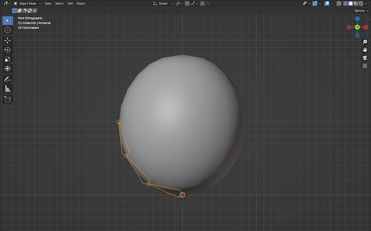The height and width of the screenshot is (231, 371).
Task: Open proportional editing falloff dropdown
Action: (x=209, y=4)
